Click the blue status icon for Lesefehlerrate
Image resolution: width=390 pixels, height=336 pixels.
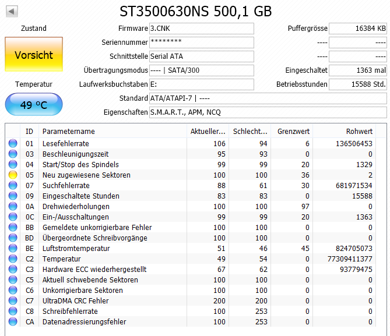[13, 143]
